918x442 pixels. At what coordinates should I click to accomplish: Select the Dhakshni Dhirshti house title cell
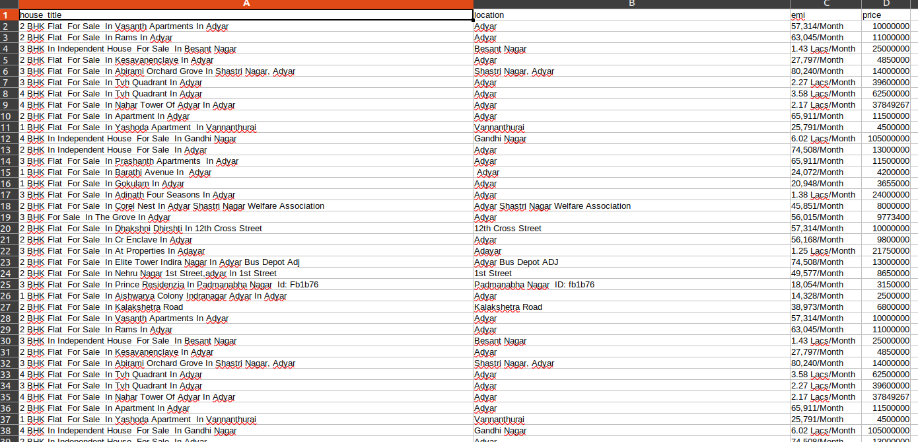pos(246,228)
